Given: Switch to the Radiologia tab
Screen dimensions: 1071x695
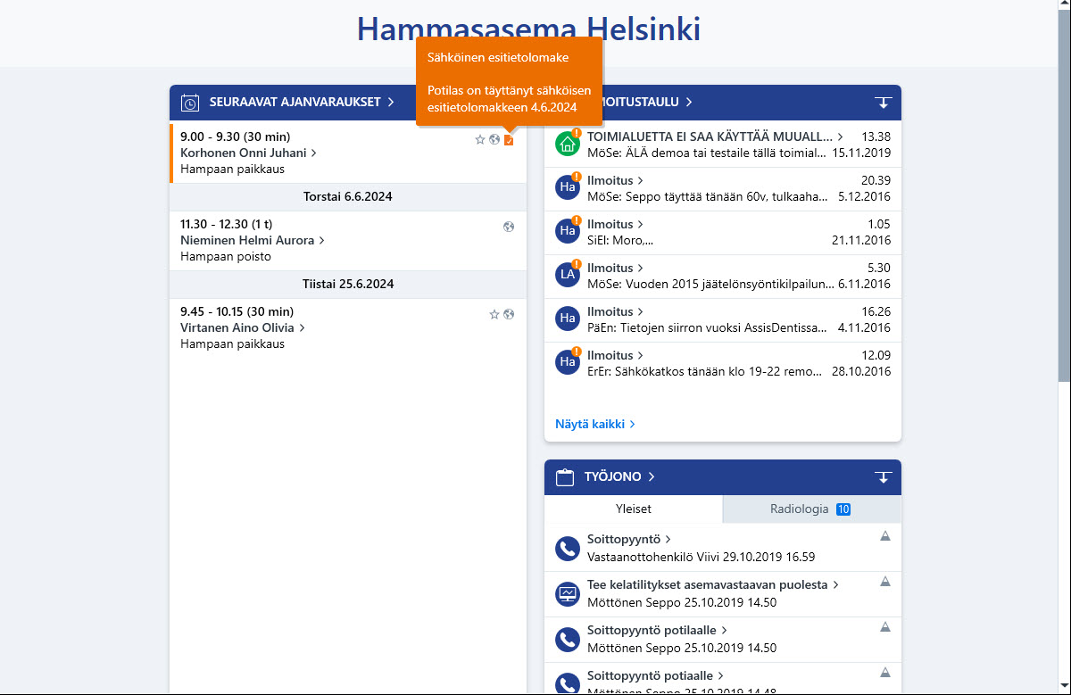Looking at the screenshot, I should [x=812, y=509].
